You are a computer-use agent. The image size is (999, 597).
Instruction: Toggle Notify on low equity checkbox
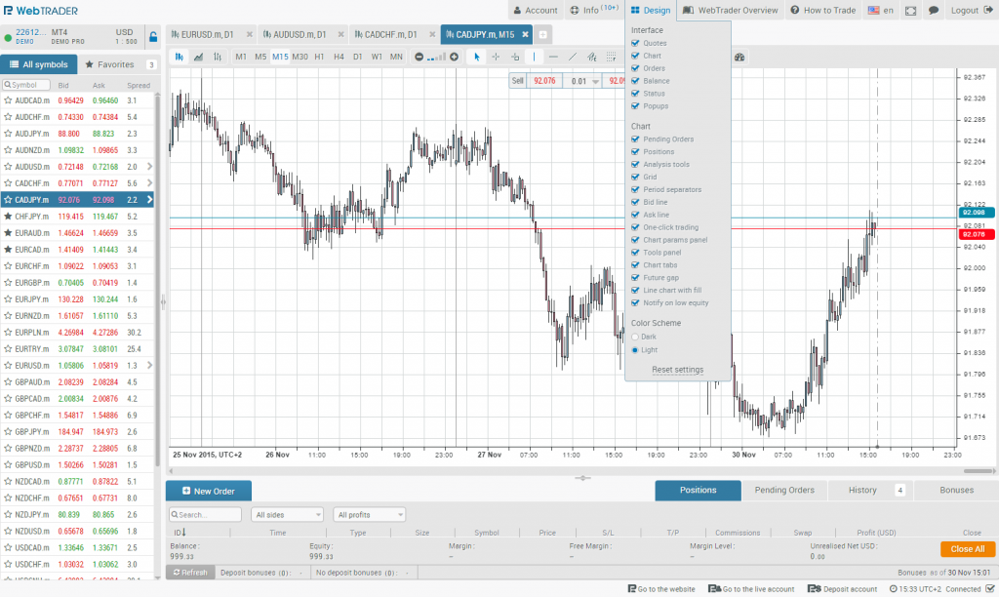click(635, 302)
